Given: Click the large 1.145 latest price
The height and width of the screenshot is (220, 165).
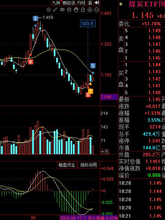Looking at the screenshot, I should point(142,15).
